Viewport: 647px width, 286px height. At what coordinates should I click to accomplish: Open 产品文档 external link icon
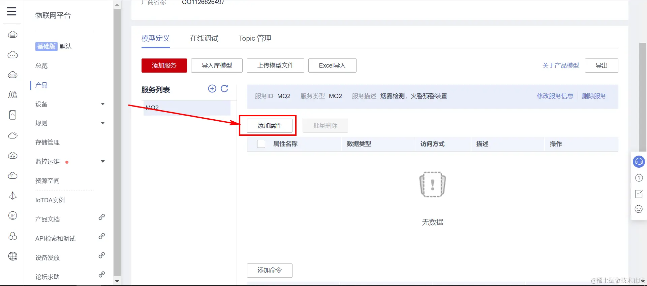[101, 217]
